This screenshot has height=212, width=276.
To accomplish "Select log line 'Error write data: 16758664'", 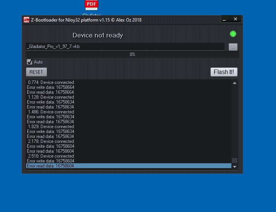I will click(x=129, y=87).
